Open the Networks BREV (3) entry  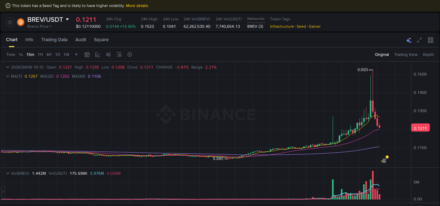pyautogui.click(x=255, y=26)
